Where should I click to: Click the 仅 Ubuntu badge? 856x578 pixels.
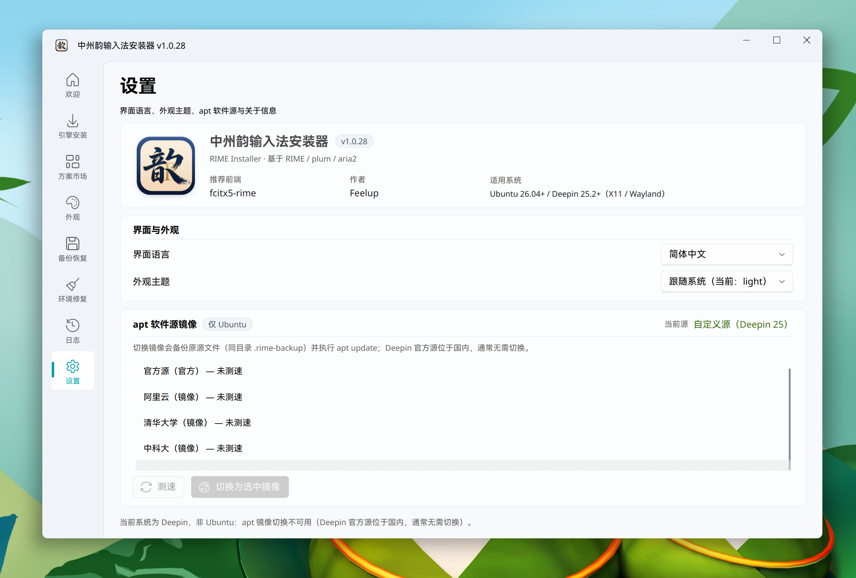pos(227,324)
